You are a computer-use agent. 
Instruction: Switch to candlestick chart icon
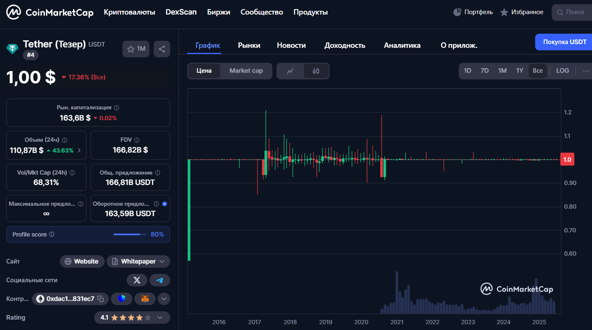tap(316, 71)
